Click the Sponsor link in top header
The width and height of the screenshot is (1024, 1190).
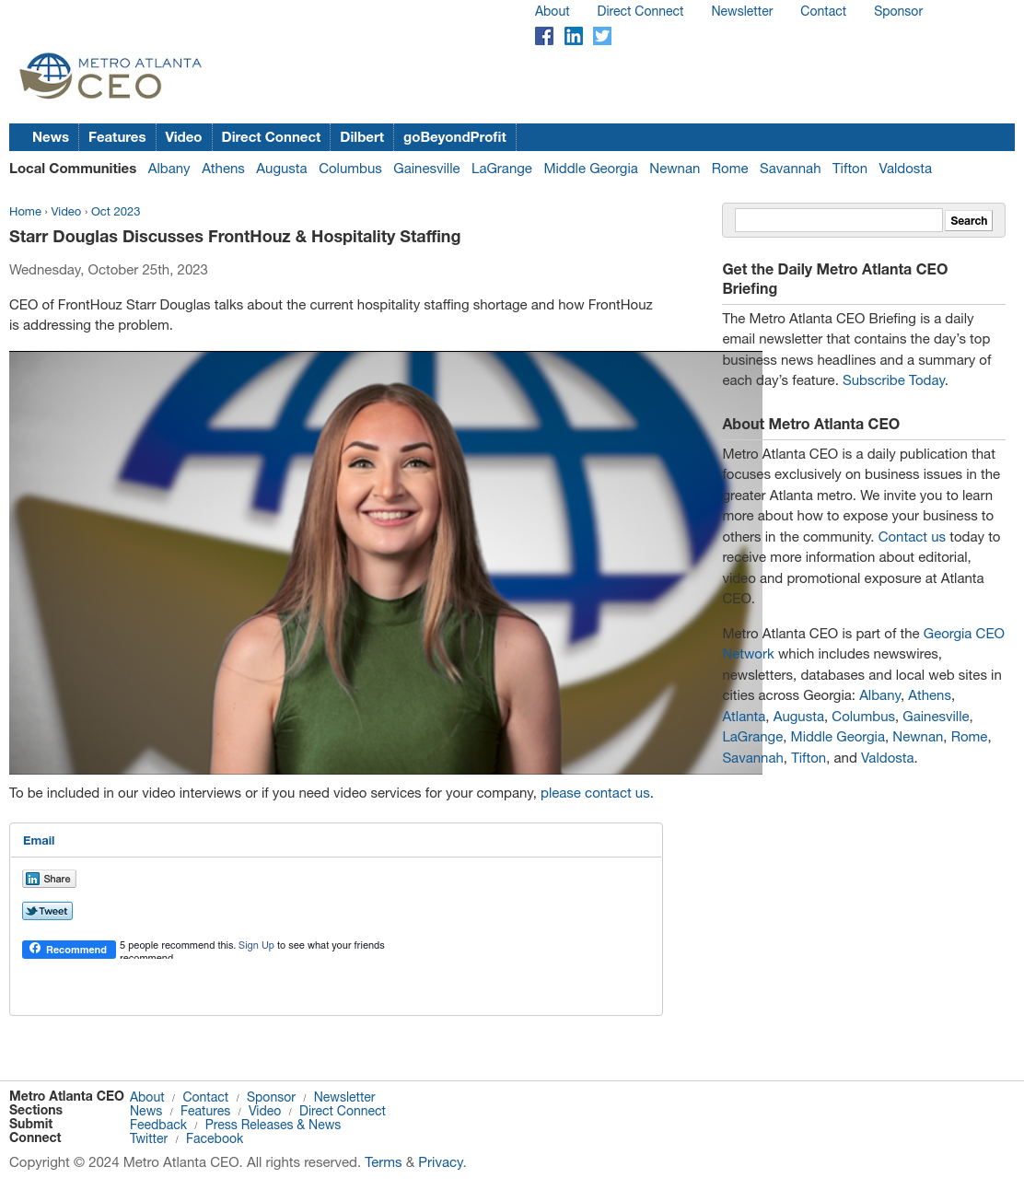[898, 11]
